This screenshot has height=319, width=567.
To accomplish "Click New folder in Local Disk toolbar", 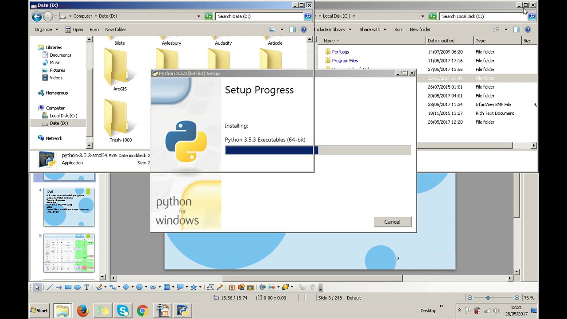I will tap(420, 30).
